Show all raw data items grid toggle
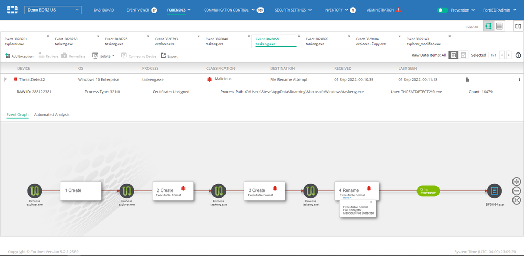Image resolution: width=524 pixels, height=256 pixels. (453, 55)
